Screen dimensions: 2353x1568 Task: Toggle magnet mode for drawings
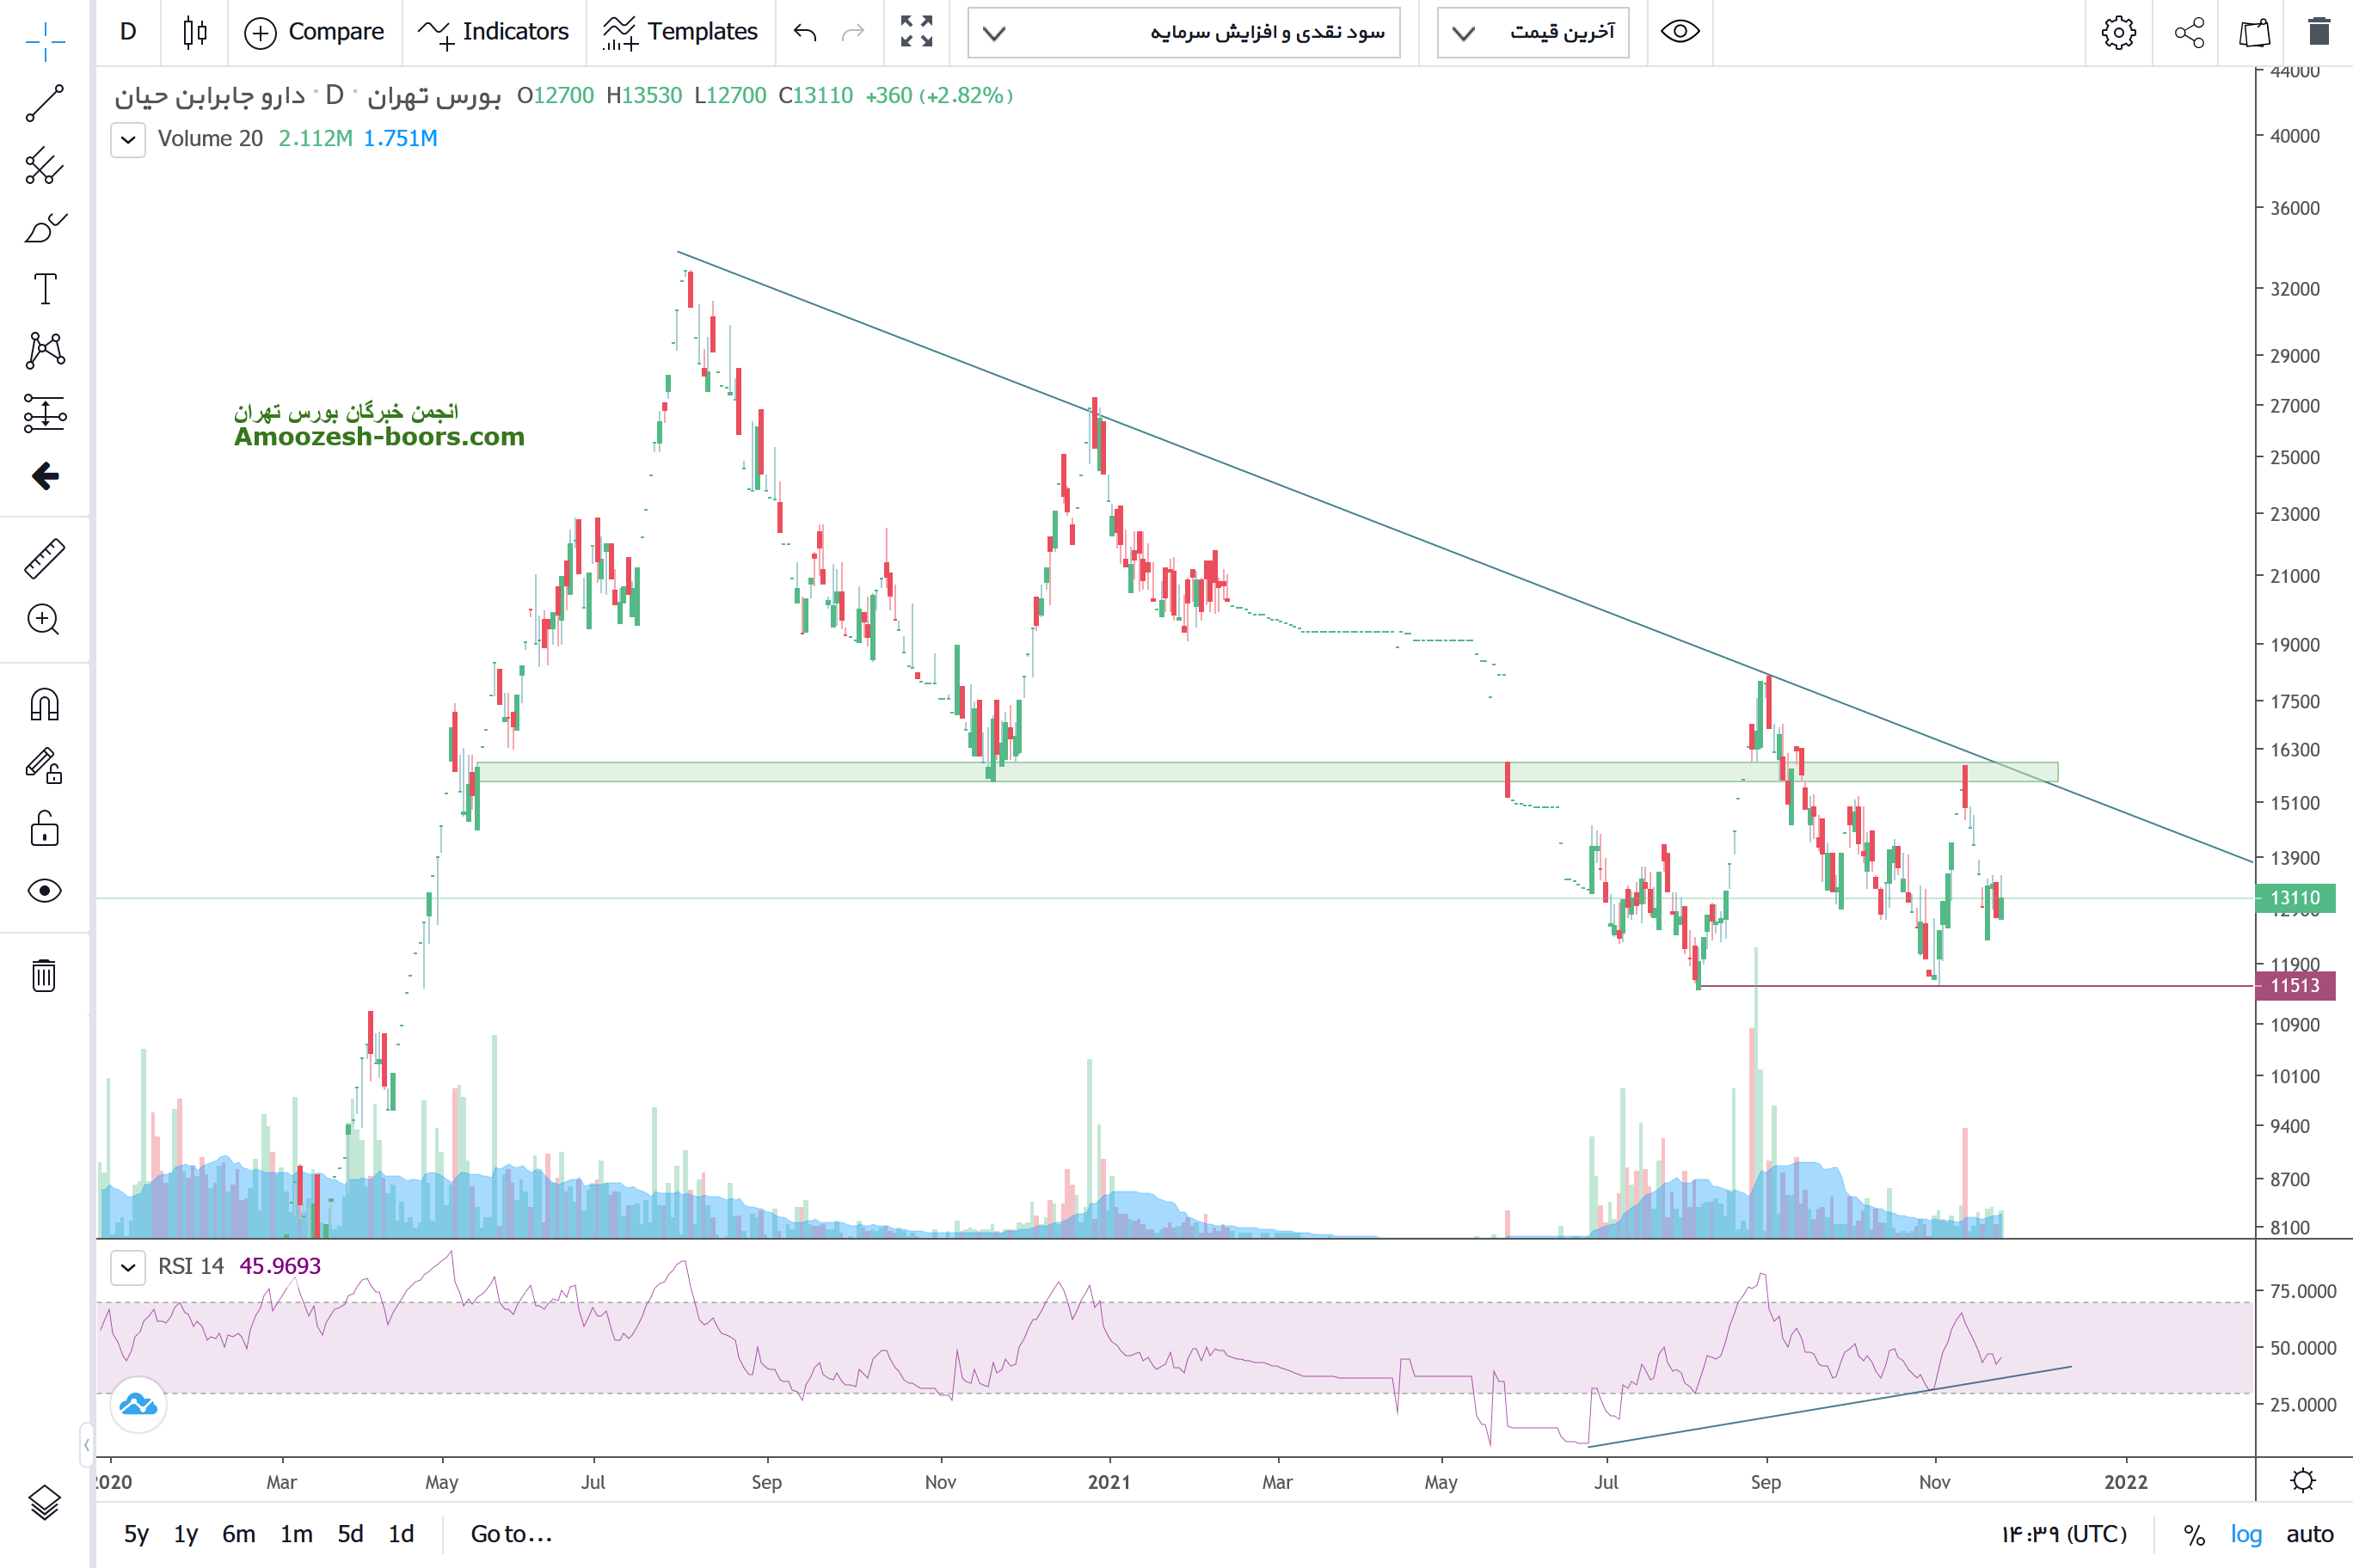click(44, 705)
